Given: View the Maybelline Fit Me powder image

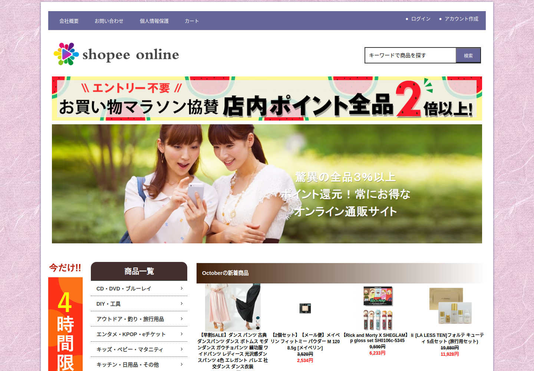Looking at the screenshot, I should pos(305,308).
